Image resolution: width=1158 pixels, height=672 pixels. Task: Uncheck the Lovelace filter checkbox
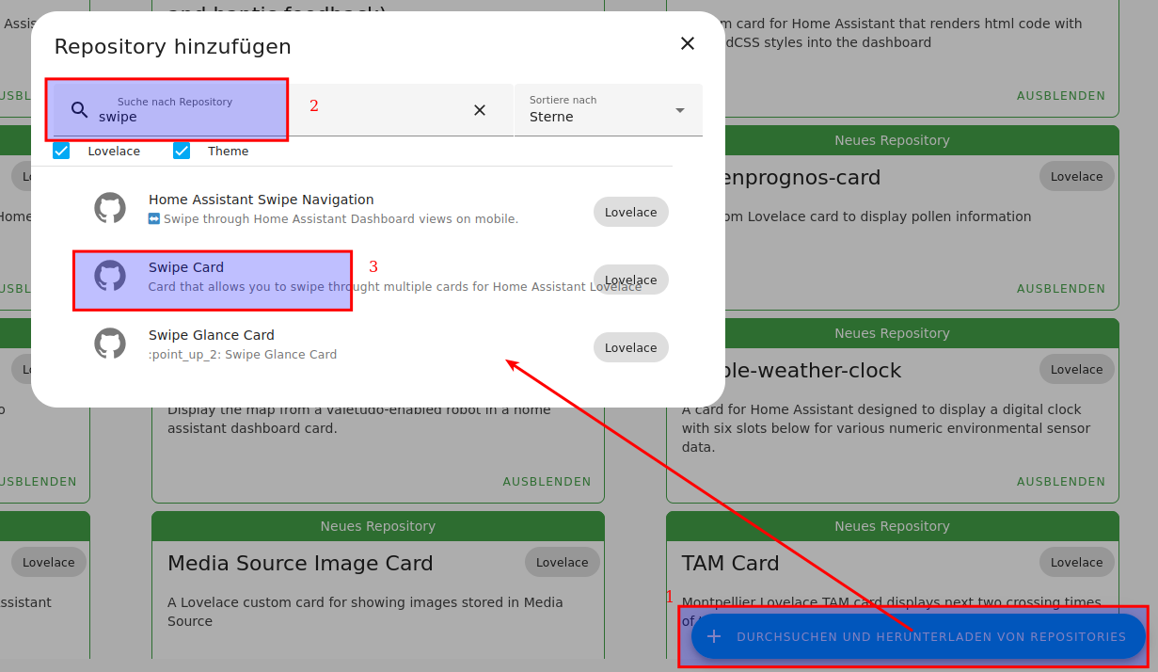(x=62, y=151)
